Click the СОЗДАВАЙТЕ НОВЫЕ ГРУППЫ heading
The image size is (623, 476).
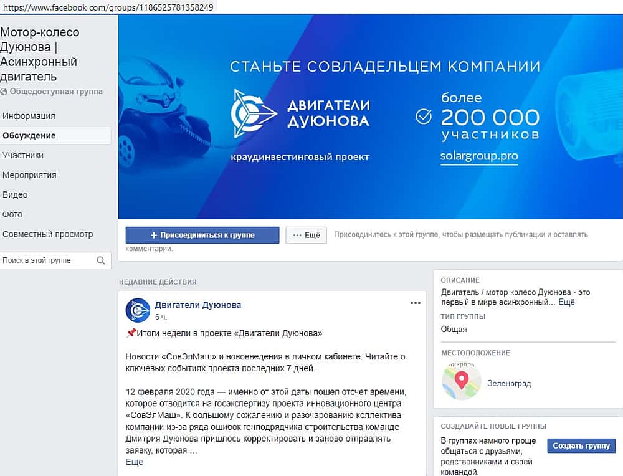tap(493, 426)
